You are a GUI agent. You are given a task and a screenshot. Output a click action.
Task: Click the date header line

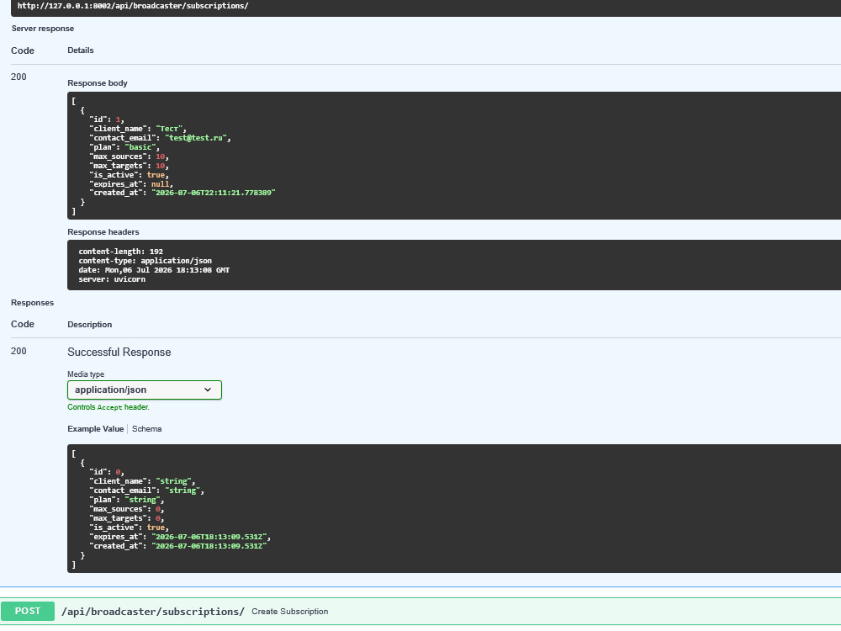(154, 270)
